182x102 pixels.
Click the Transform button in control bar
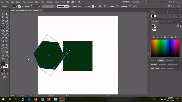click(x=124, y=6)
